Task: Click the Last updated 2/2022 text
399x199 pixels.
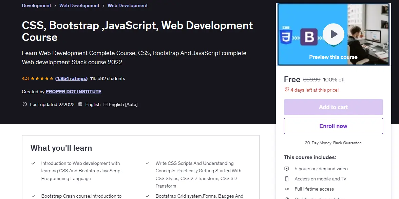Action: point(52,104)
